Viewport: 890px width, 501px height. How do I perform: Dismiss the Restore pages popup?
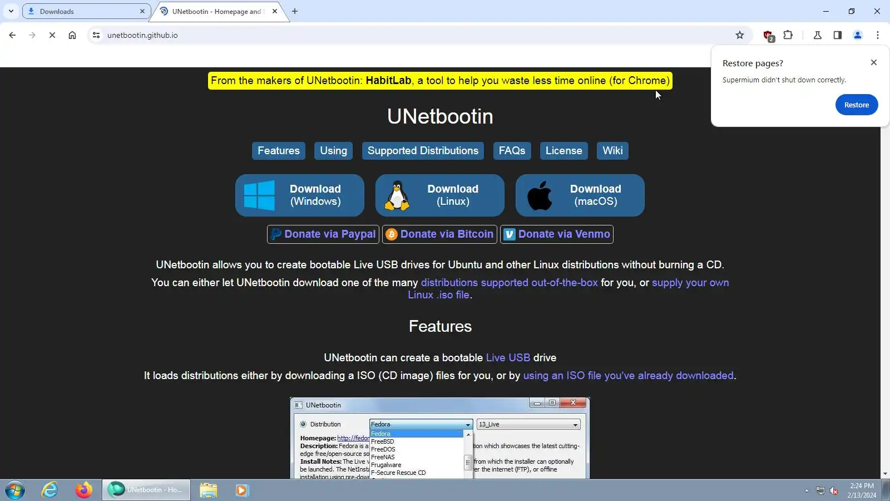[x=874, y=62]
